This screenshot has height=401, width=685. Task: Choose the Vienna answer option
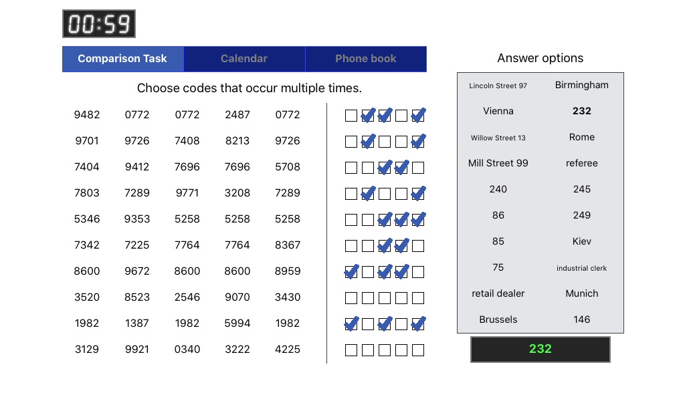pos(498,111)
